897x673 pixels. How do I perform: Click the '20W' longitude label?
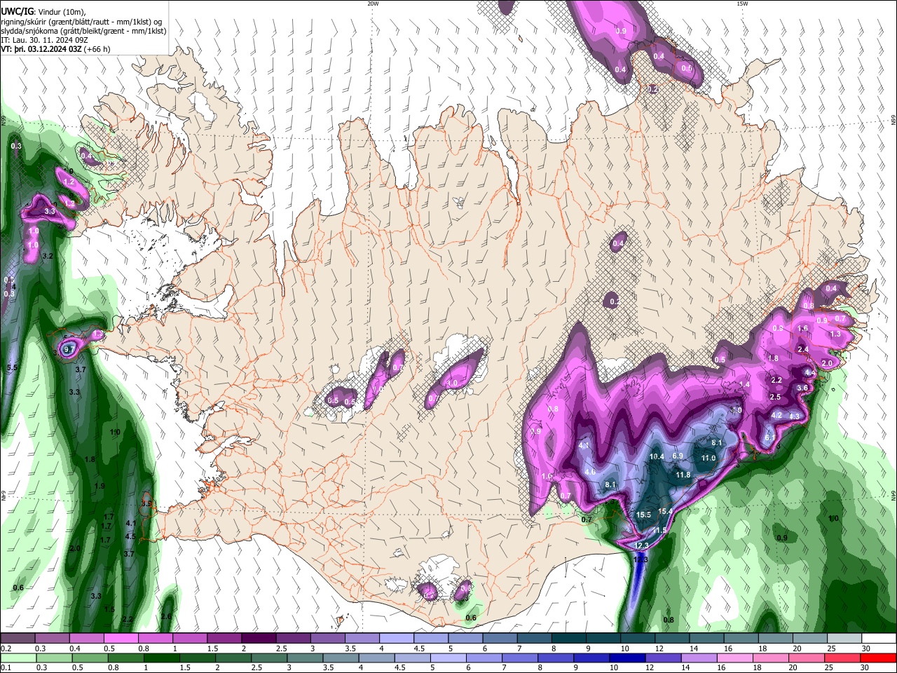[x=373, y=4]
